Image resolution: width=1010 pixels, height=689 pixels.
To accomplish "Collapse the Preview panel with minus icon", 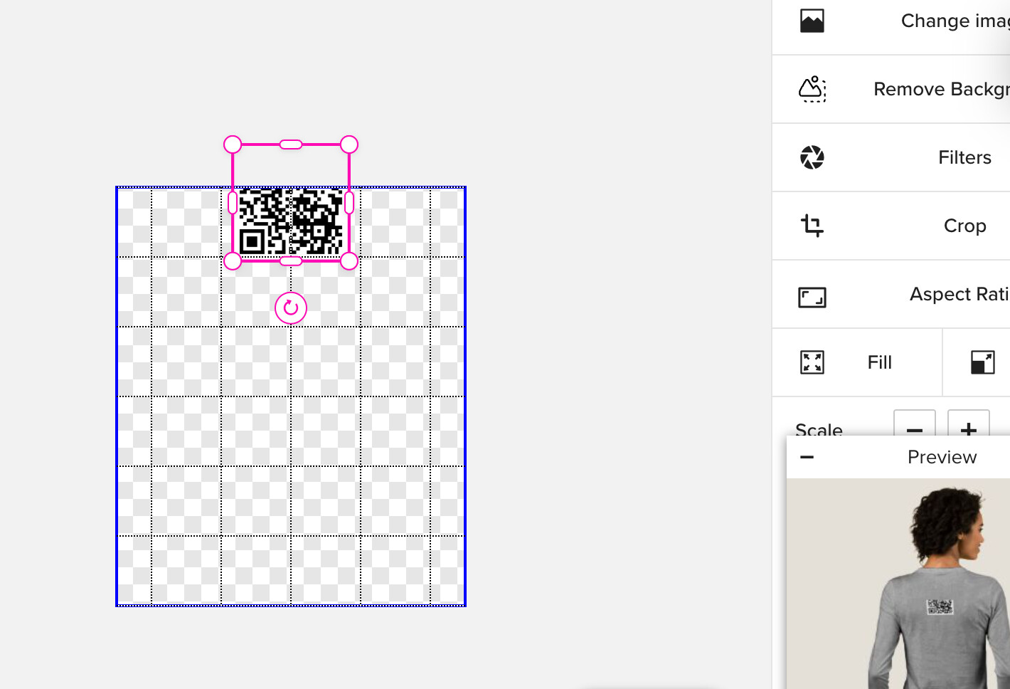I will pyautogui.click(x=807, y=457).
